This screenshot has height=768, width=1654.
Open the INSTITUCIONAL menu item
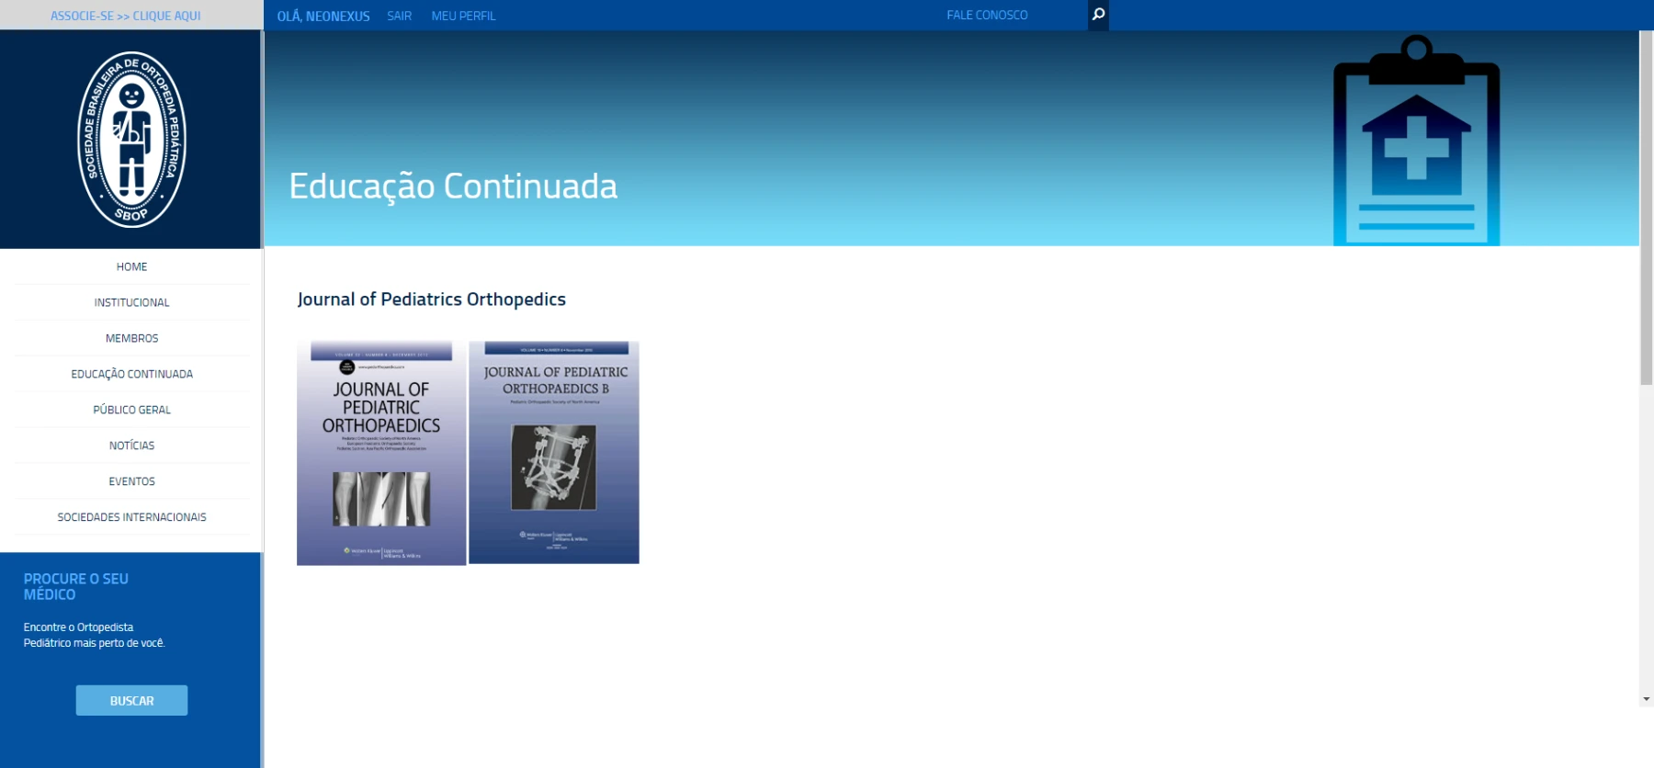[x=131, y=302]
